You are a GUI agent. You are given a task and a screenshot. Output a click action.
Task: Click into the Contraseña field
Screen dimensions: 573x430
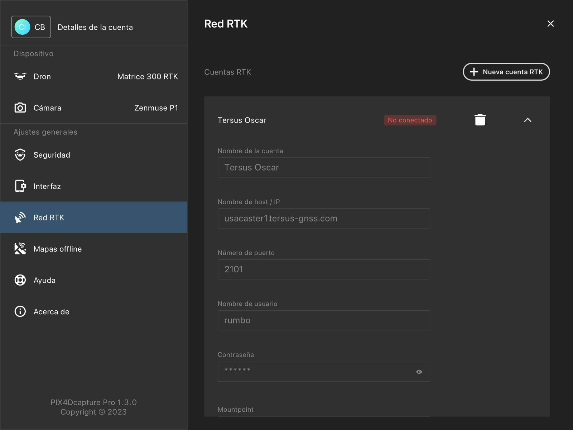coord(324,372)
